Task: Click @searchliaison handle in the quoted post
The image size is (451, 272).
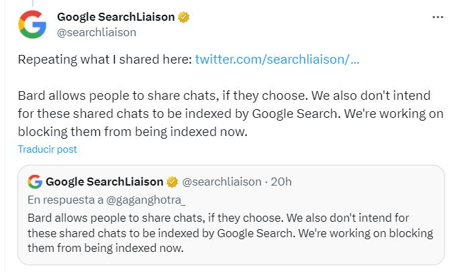Action: coord(221,182)
